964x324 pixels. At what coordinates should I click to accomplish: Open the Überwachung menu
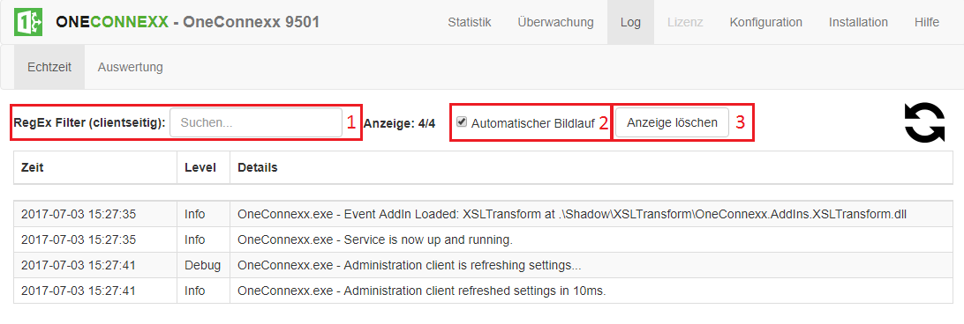(555, 22)
